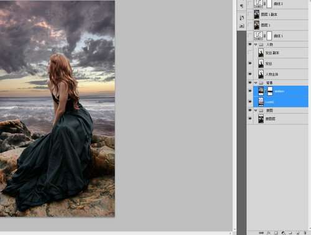The image size is (311, 235).
Task: Click the create new layer icon
Action: pos(297,233)
